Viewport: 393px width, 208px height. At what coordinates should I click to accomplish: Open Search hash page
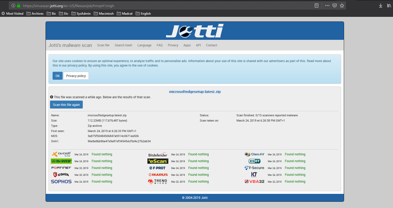click(x=123, y=45)
